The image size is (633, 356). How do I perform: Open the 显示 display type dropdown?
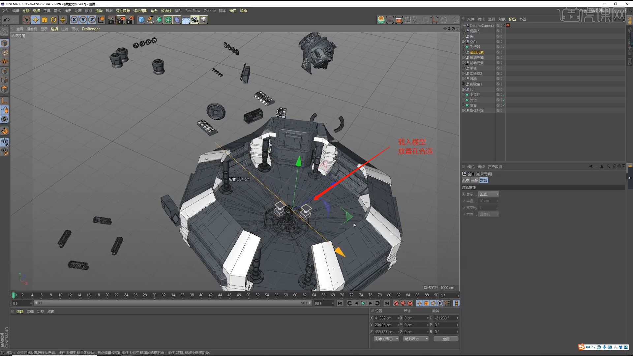489,194
